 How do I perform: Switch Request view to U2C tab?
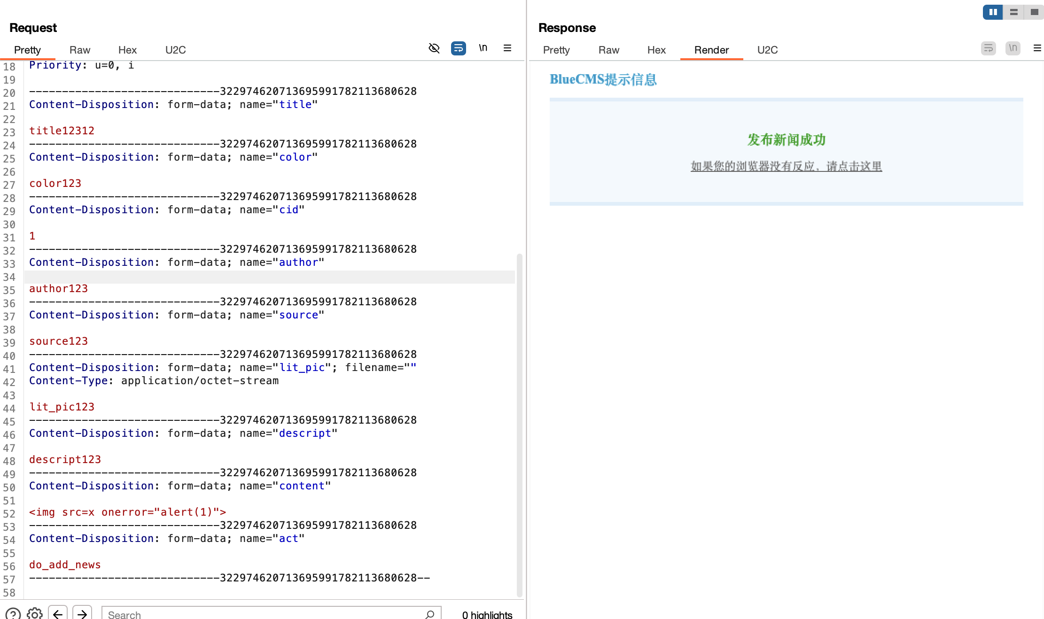[x=176, y=50]
